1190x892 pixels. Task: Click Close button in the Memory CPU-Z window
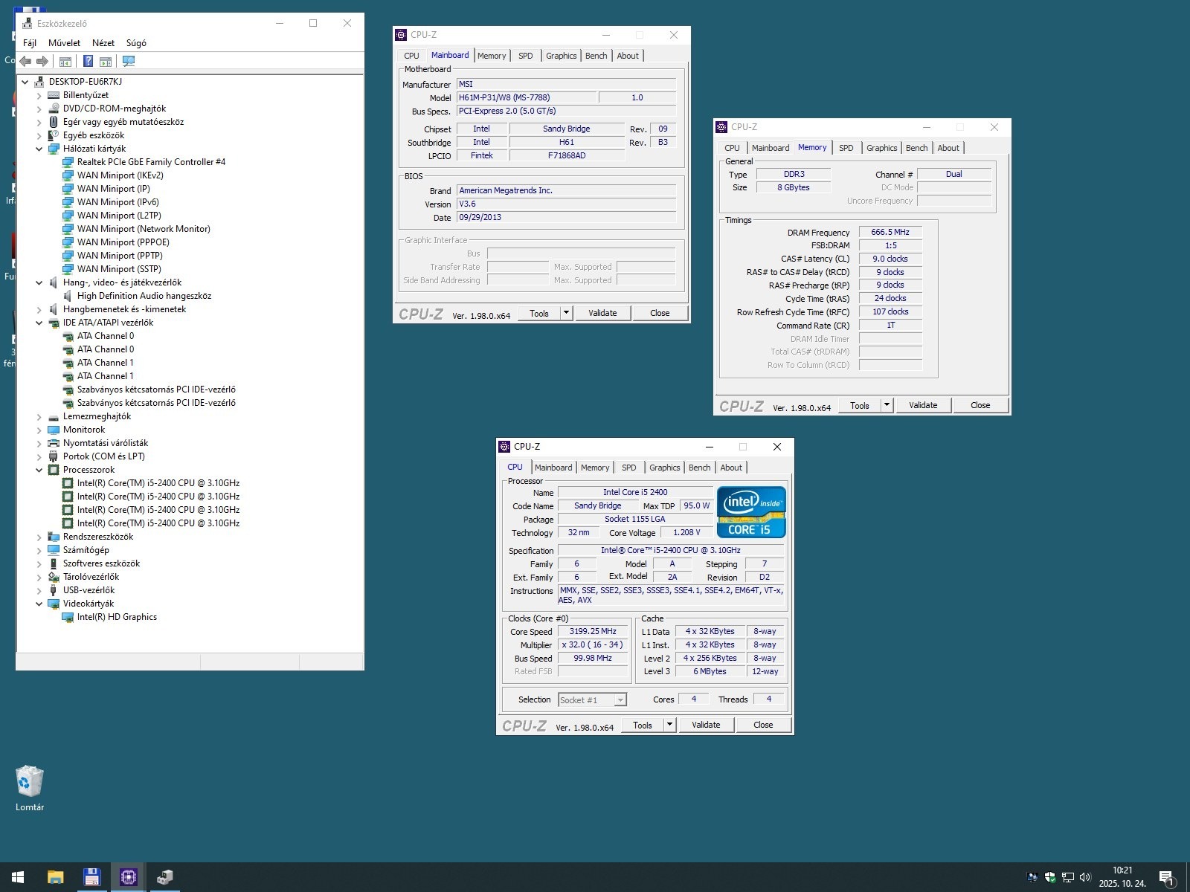[x=980, y=405]
